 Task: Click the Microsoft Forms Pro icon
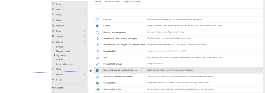tap(97, 89)
